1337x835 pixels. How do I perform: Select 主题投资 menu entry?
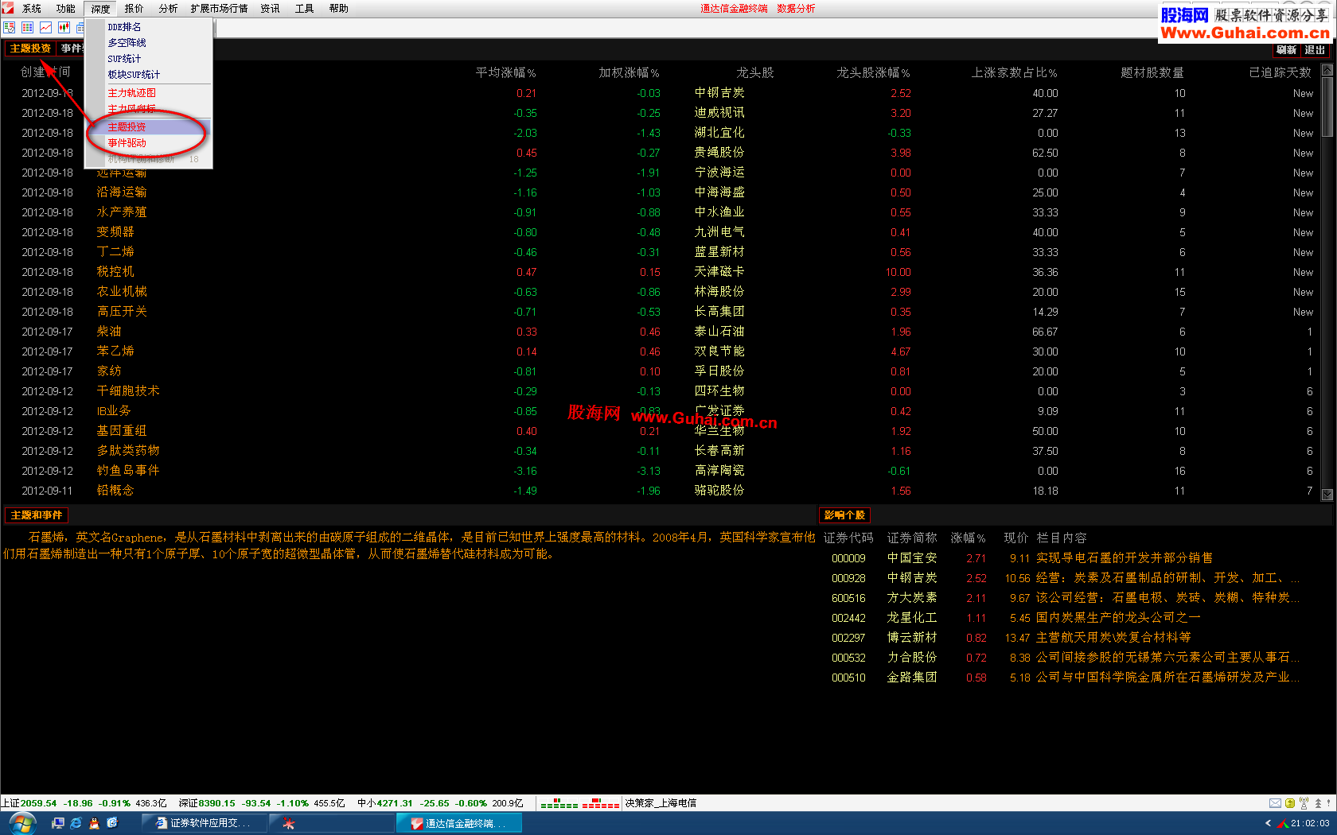(x=148, y=127)
